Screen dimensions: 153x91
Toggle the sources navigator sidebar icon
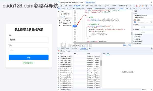coord(74,9)
